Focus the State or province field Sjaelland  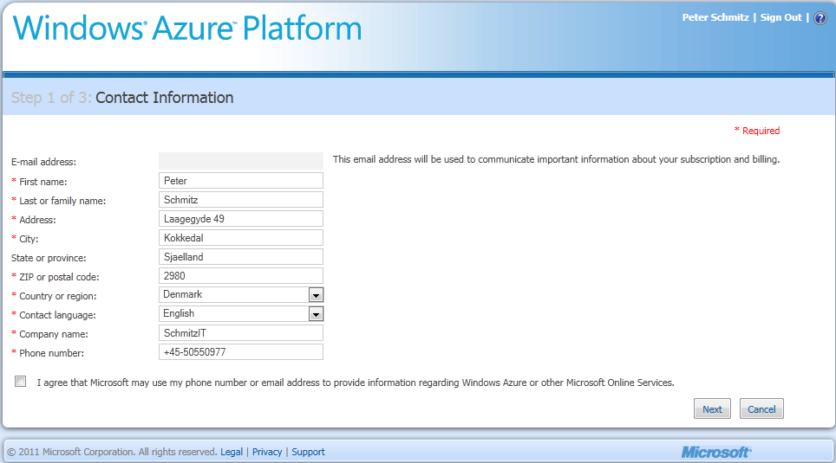click(x=241, y=256)
